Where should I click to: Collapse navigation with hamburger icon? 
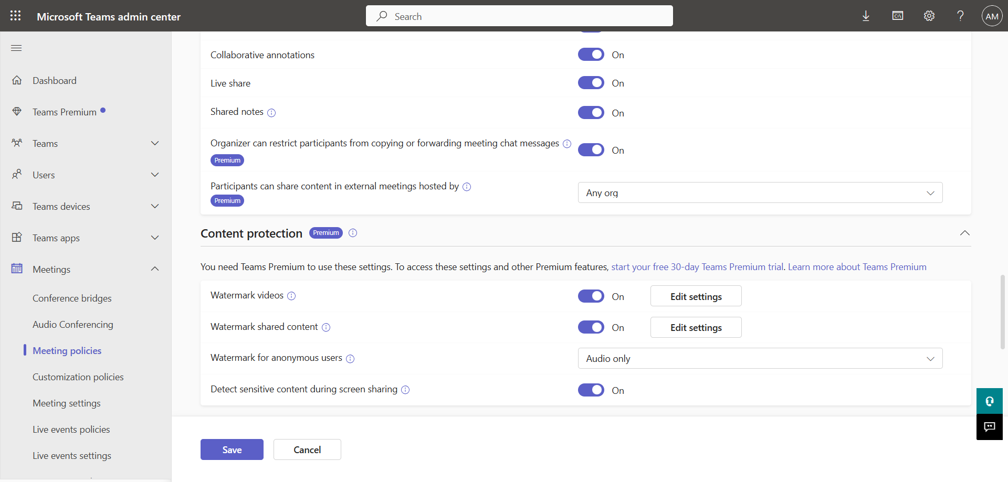pos(16,48)
